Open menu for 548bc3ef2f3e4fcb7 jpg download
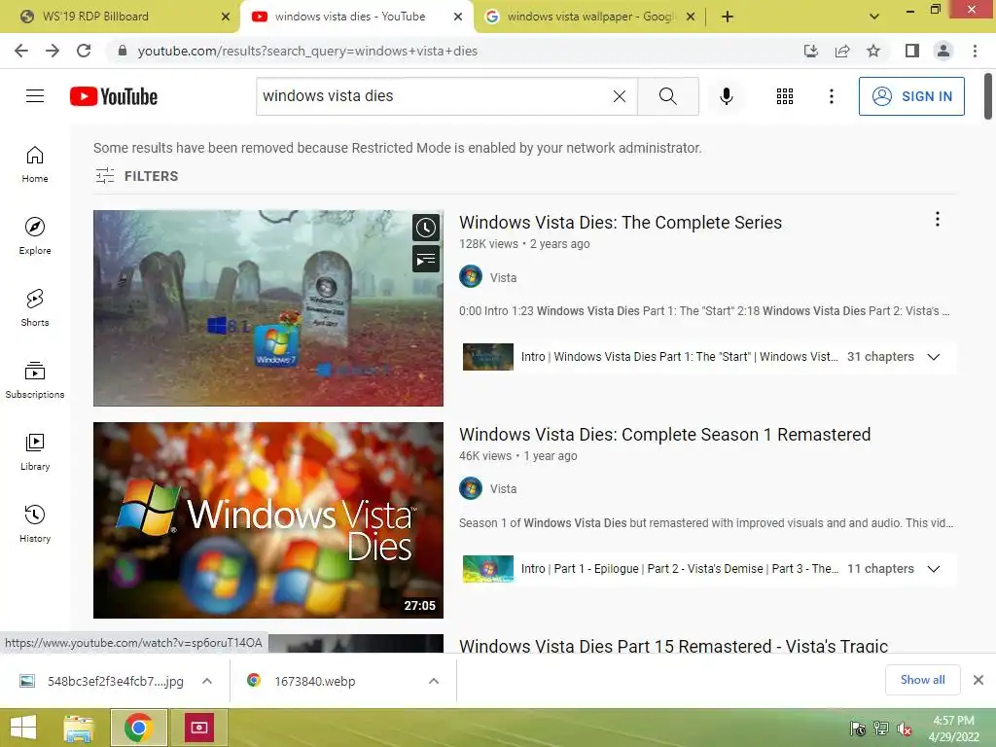Screen dimensions: 996x747 207,681
